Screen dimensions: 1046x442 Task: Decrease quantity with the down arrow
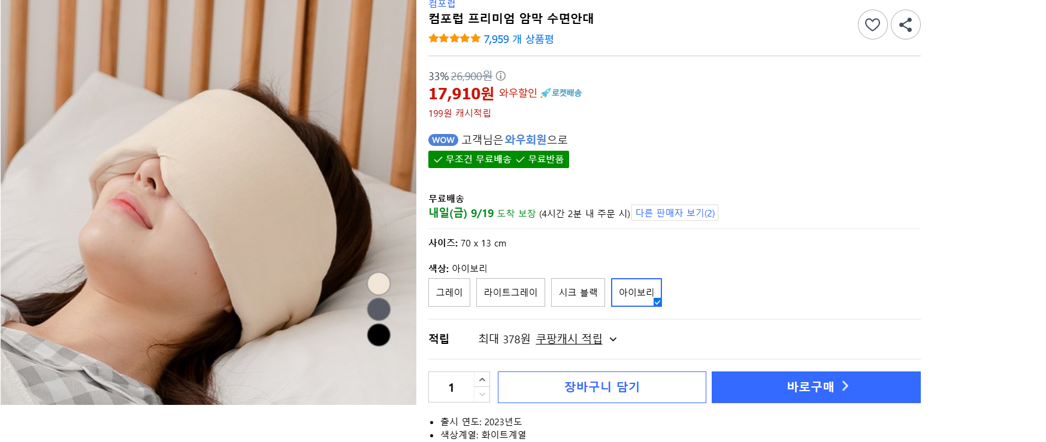482,395
